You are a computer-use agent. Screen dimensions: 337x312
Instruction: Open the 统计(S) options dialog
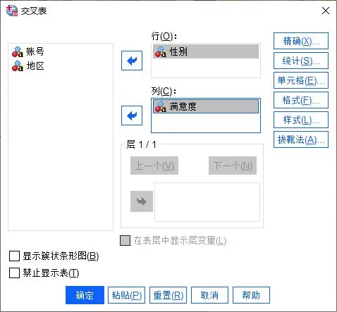(301, 61)
